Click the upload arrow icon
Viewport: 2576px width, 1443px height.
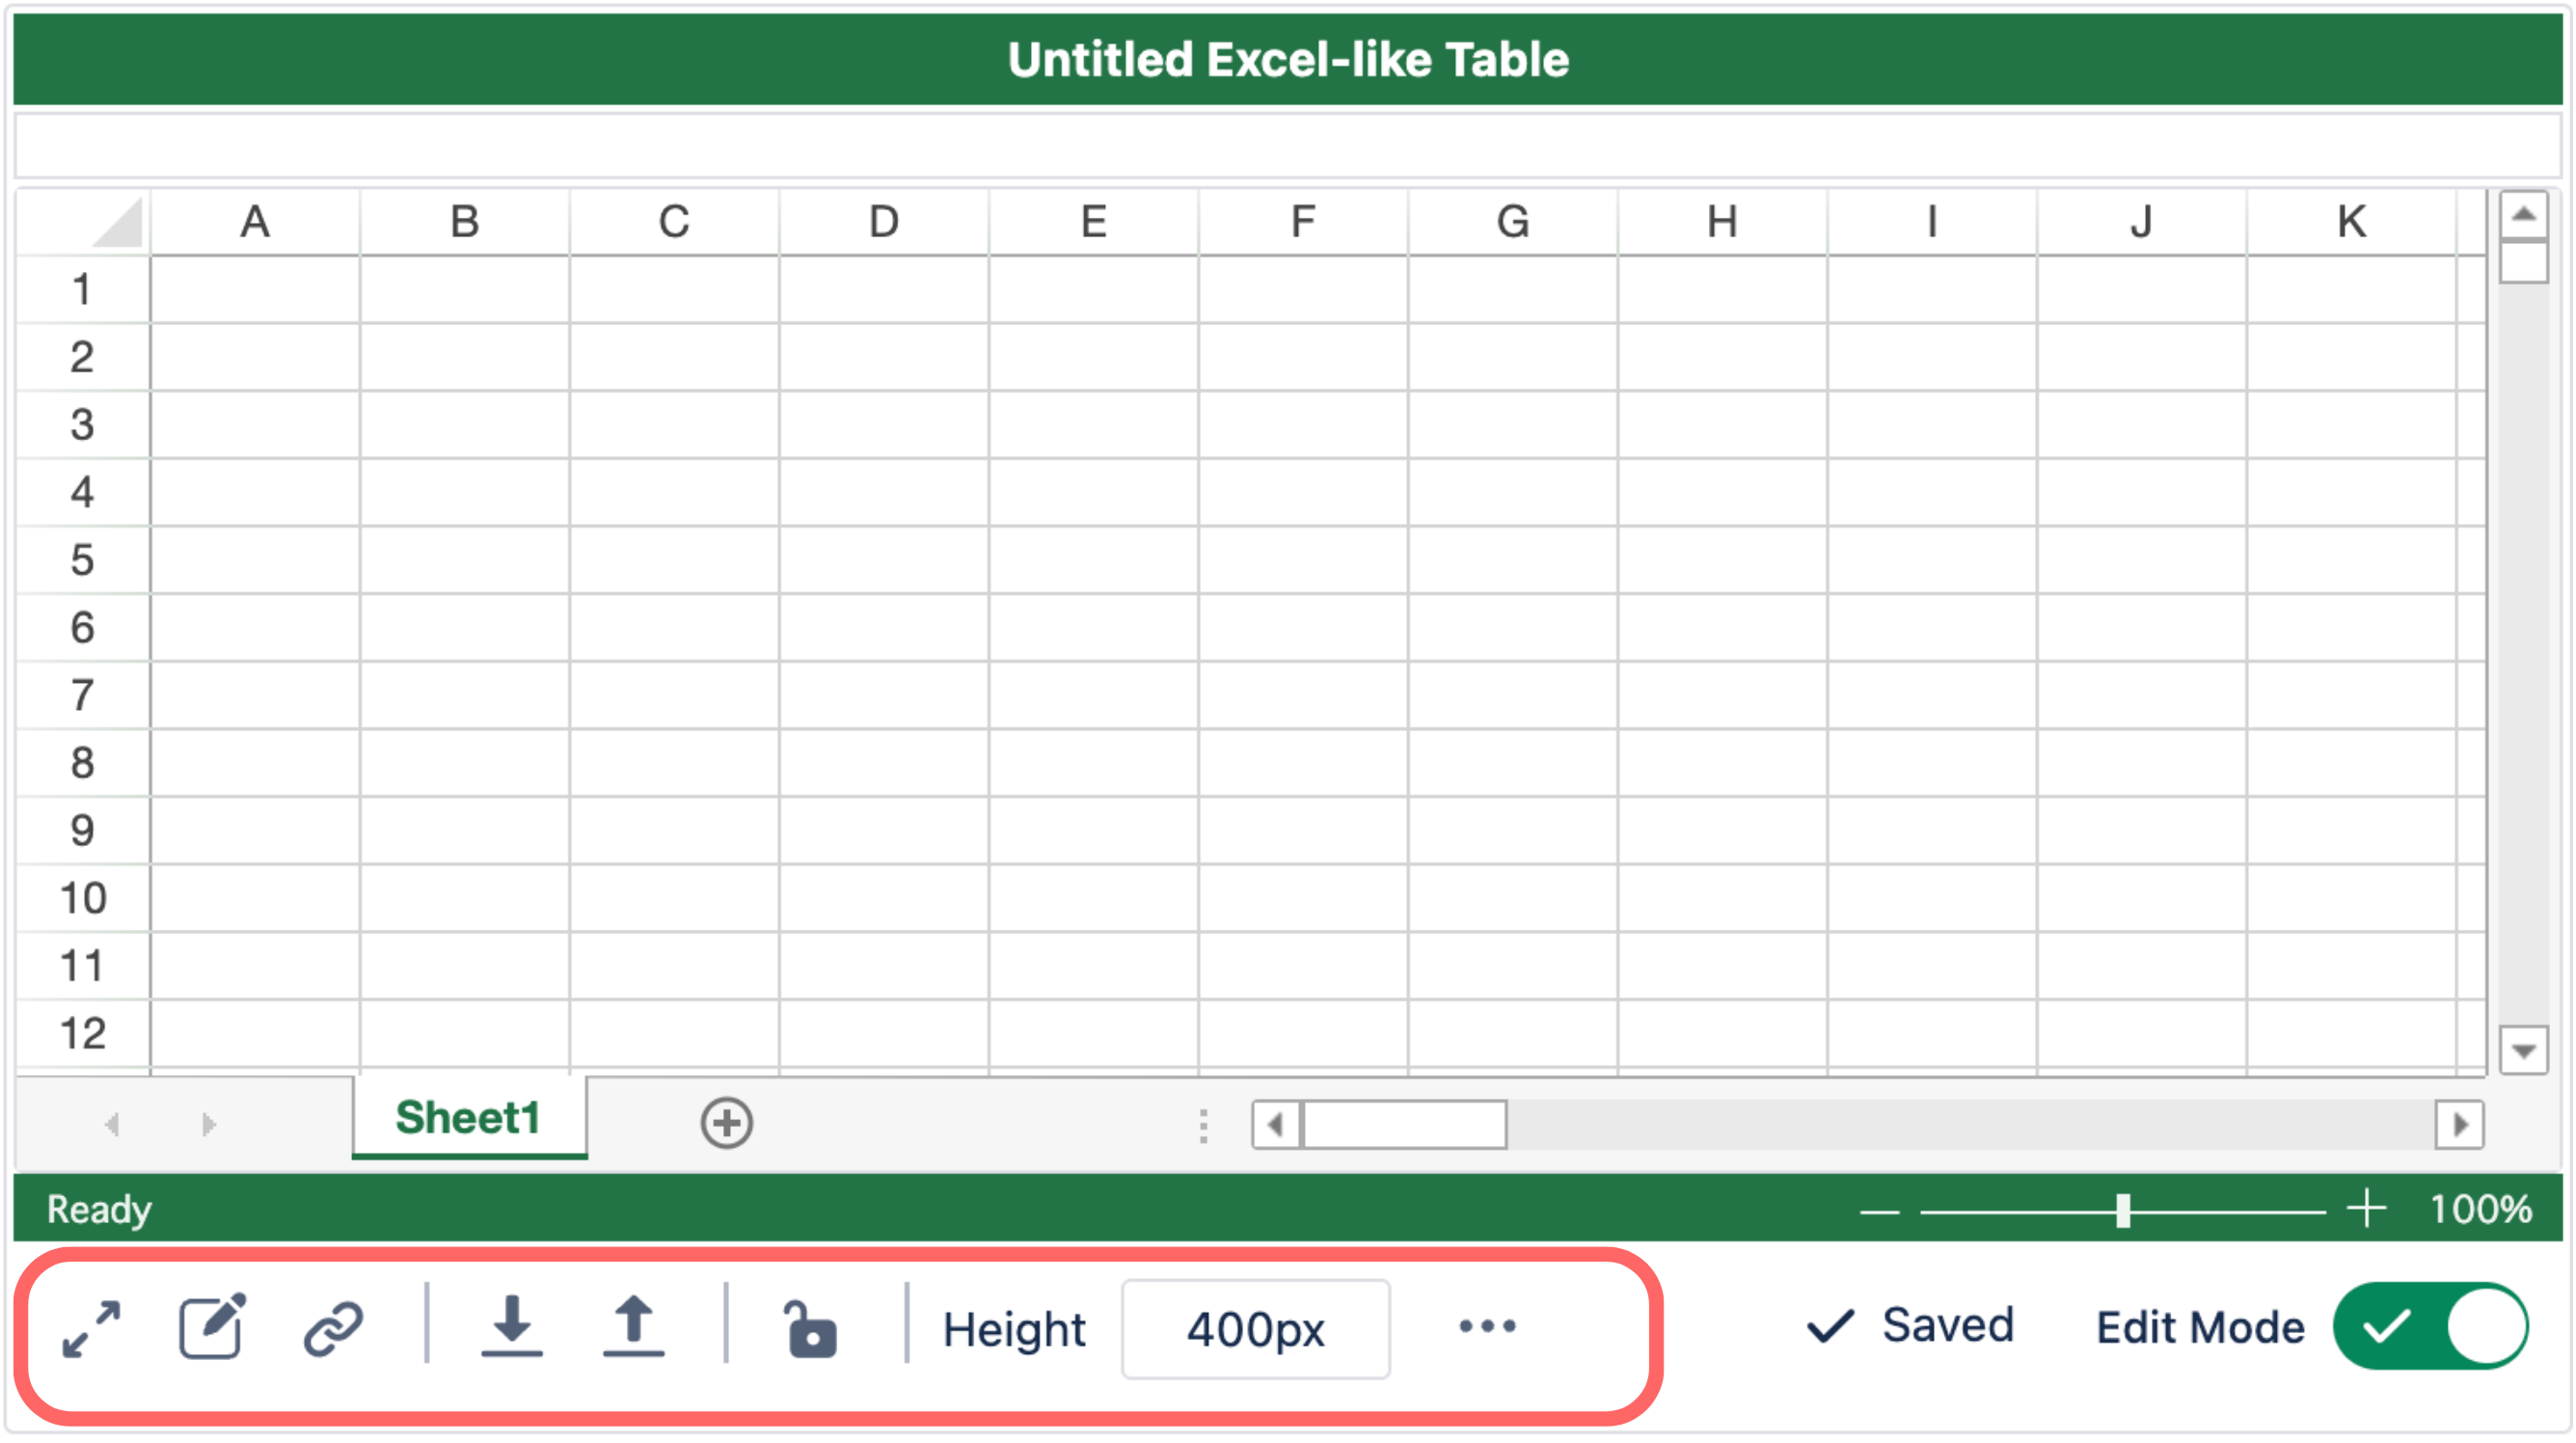[633, 1326]
